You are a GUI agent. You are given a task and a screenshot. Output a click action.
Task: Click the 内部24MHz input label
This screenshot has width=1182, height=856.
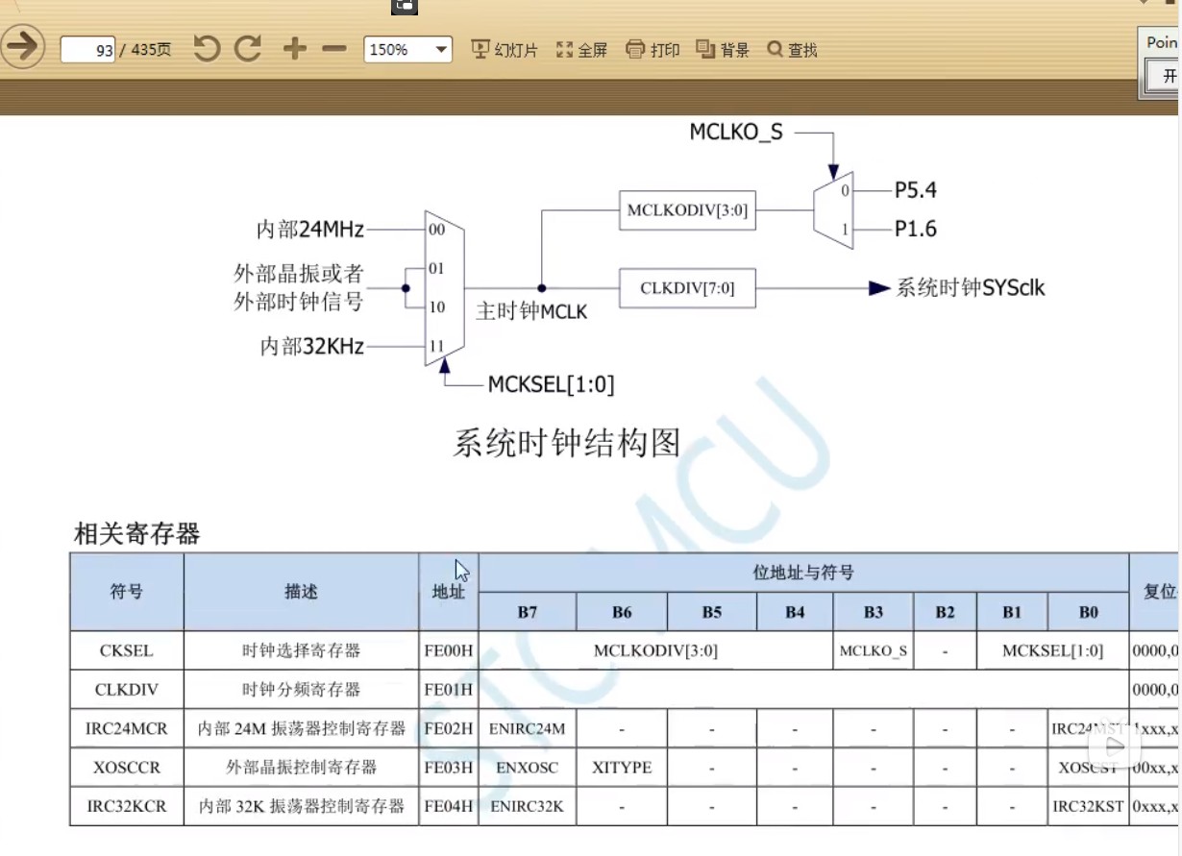[x=309, y=230]
